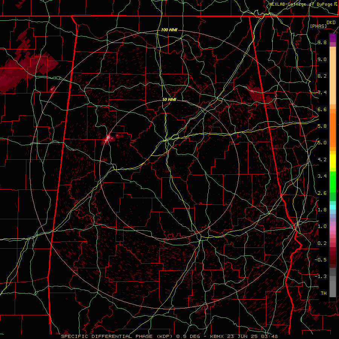339x339 pixels.
Task: Click the -0.5 scale label
Action: (321, 260)
